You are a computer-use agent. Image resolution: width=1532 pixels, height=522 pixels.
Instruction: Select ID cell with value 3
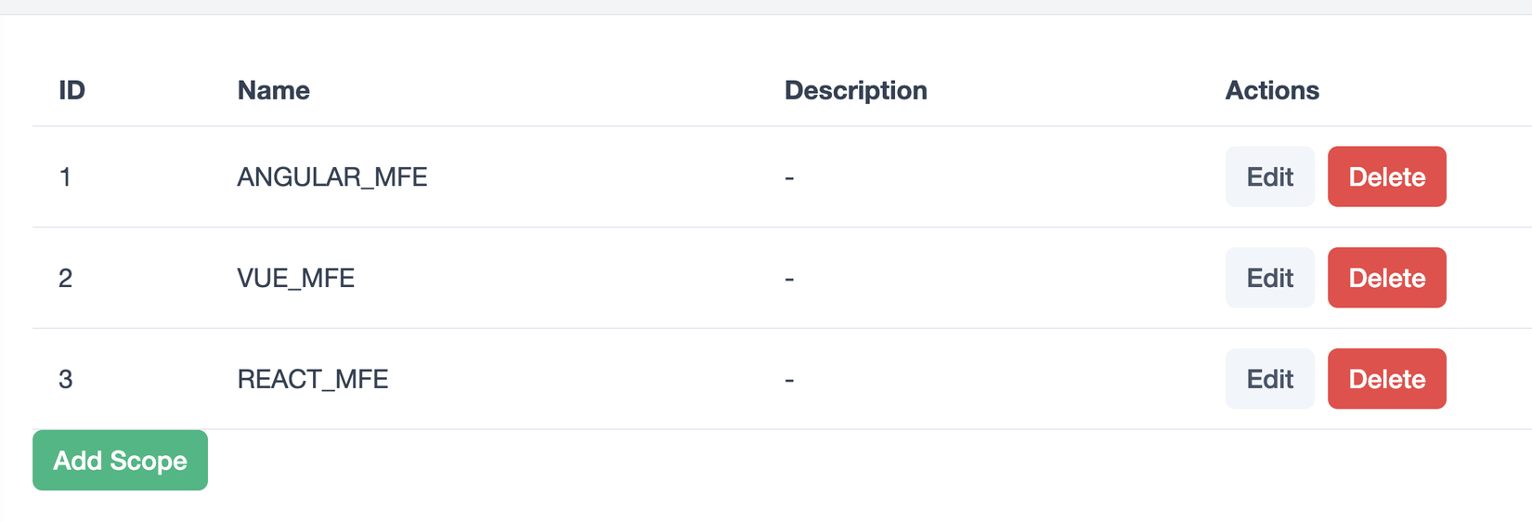tap(65, 379)
